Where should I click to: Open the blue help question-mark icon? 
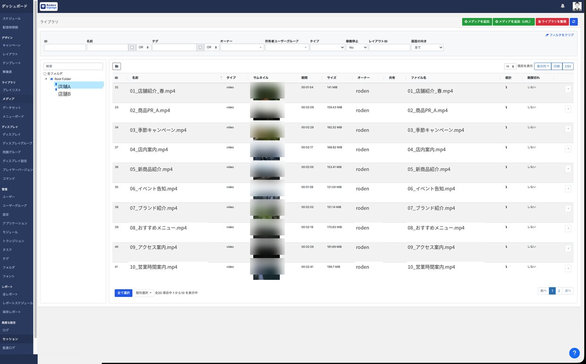[574, 353]
